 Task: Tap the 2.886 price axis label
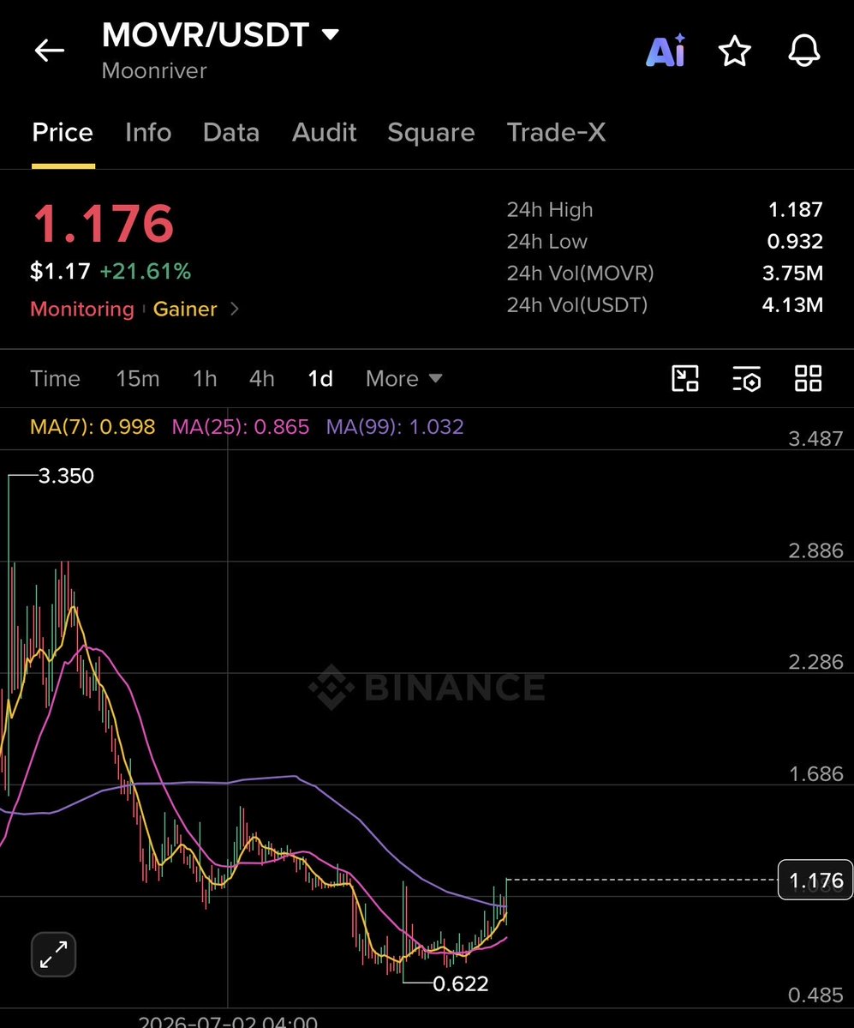tap(815, 550)
